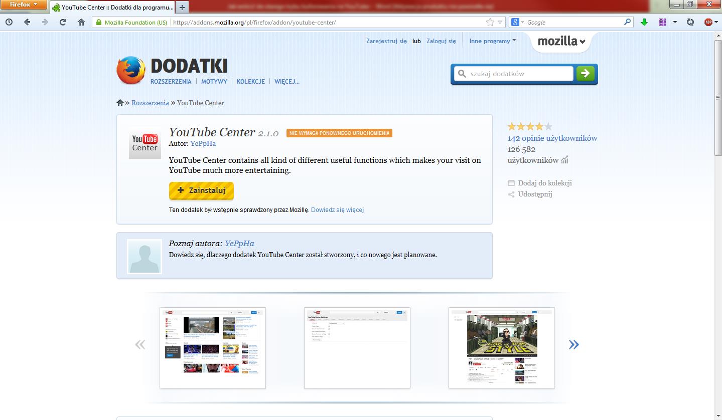Open WIĘCEJ... navigation item

(x=287, y=81)
